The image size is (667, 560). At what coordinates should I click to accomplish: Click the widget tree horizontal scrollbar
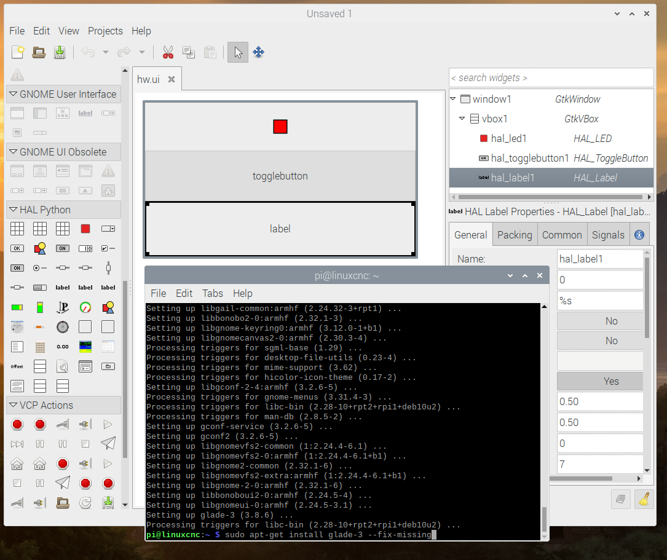coord(551,197)
